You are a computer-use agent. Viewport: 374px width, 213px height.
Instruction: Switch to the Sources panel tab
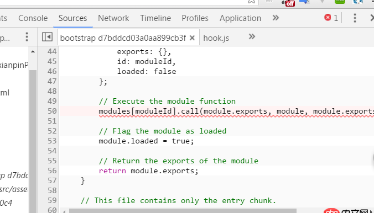pyautogui.click(x=72, y=18)
